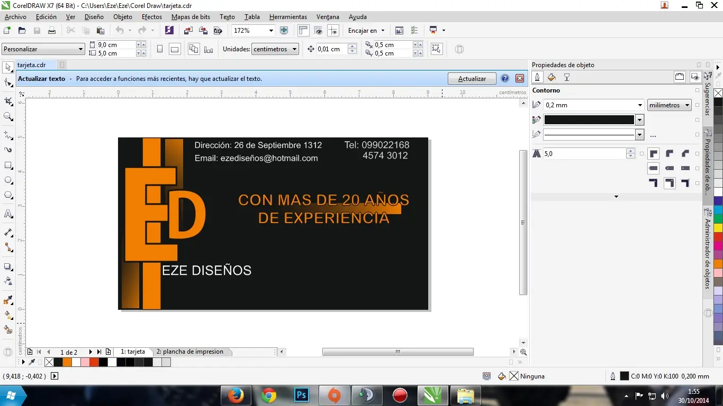723x406 pixels.
Task: Open outline width 0,2 mm dropdown
Action: coord(640,105)
